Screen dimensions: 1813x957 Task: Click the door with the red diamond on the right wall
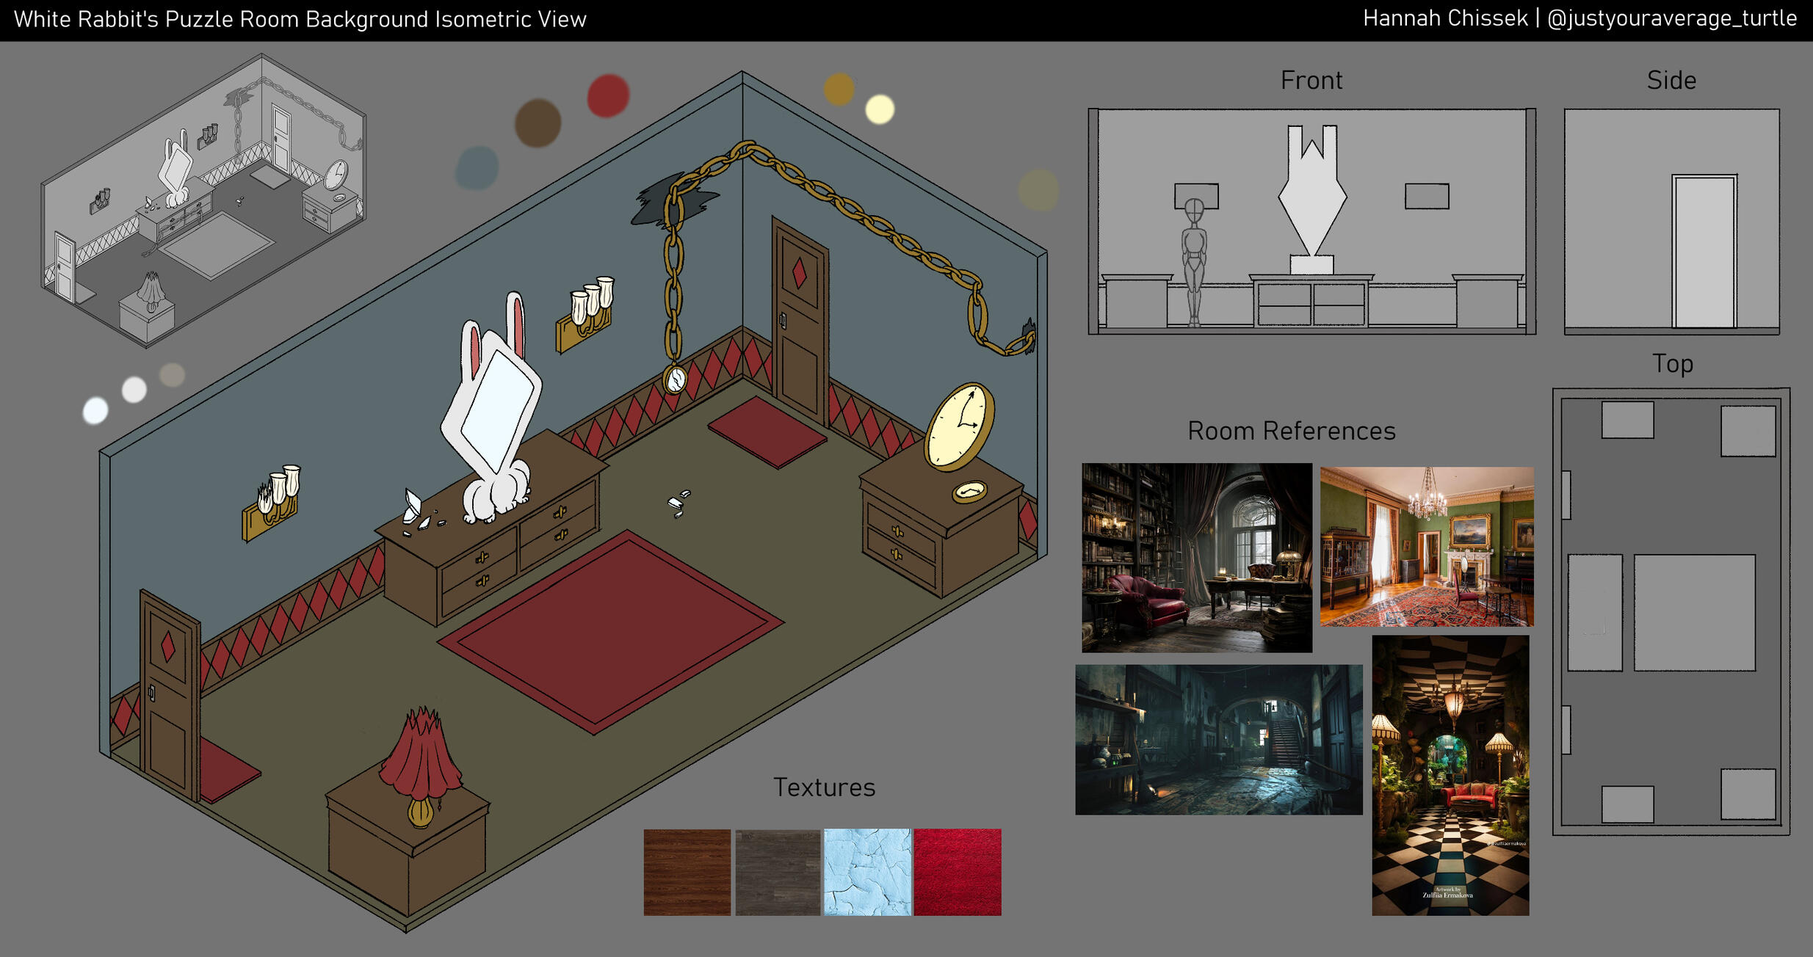tap(800, 321)
